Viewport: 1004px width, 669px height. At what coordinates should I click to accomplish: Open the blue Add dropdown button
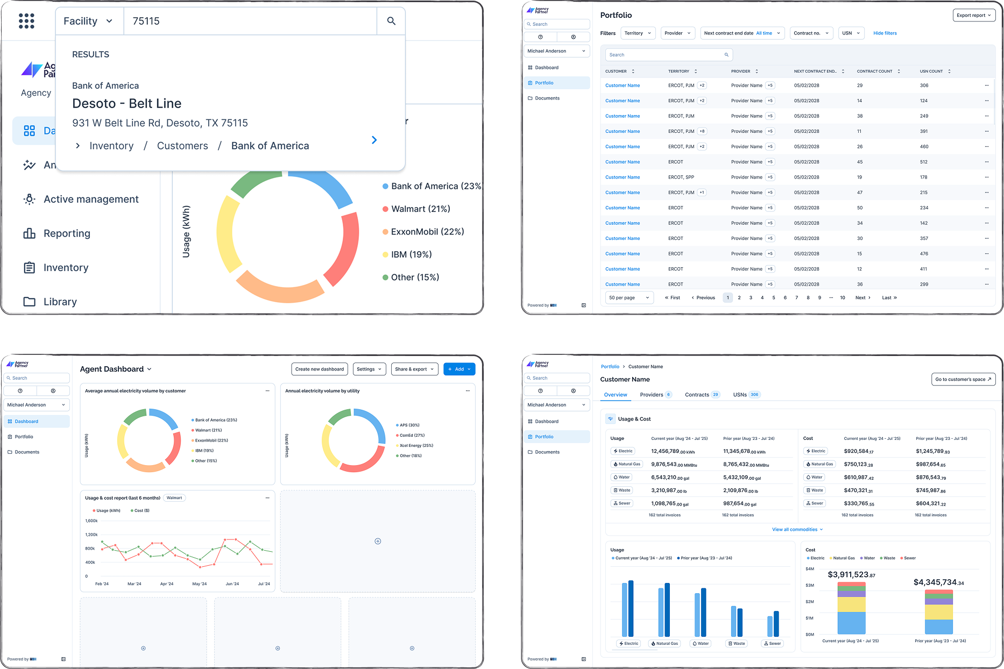pyautogui.click(x=459, y=369)
